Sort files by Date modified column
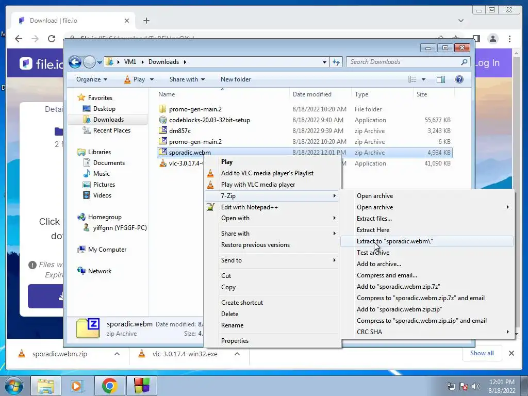Image resolution: width=528 pixels, height=396 pixels. tap(320, 94)
